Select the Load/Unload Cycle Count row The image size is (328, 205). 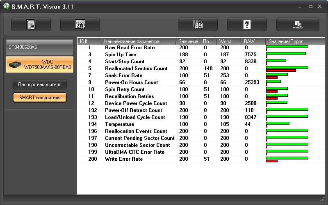(201, 117)
